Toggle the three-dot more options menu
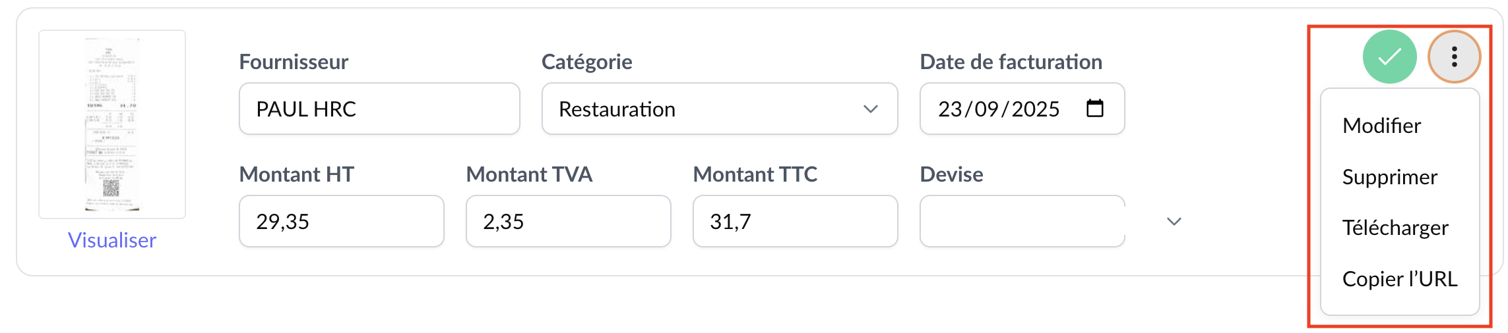 1454,57
